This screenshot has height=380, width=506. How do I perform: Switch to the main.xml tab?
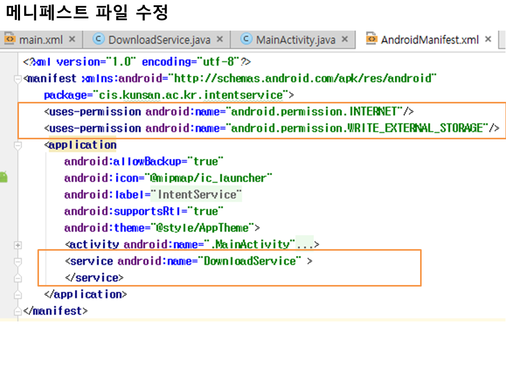pyautogui.click(x=41, y=40)
